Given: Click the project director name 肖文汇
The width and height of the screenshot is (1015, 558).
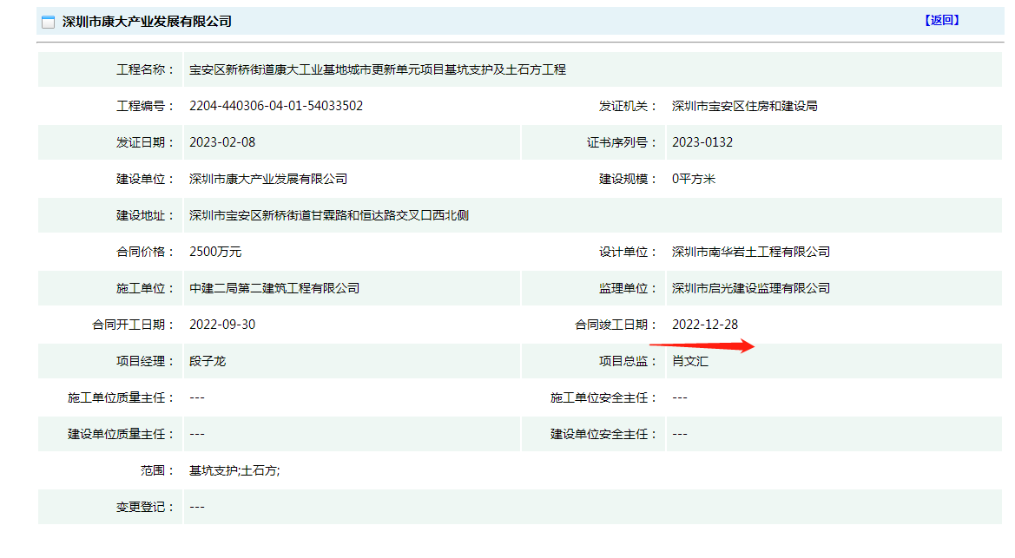Looking at the screenshot, I should tap(690, 361).
